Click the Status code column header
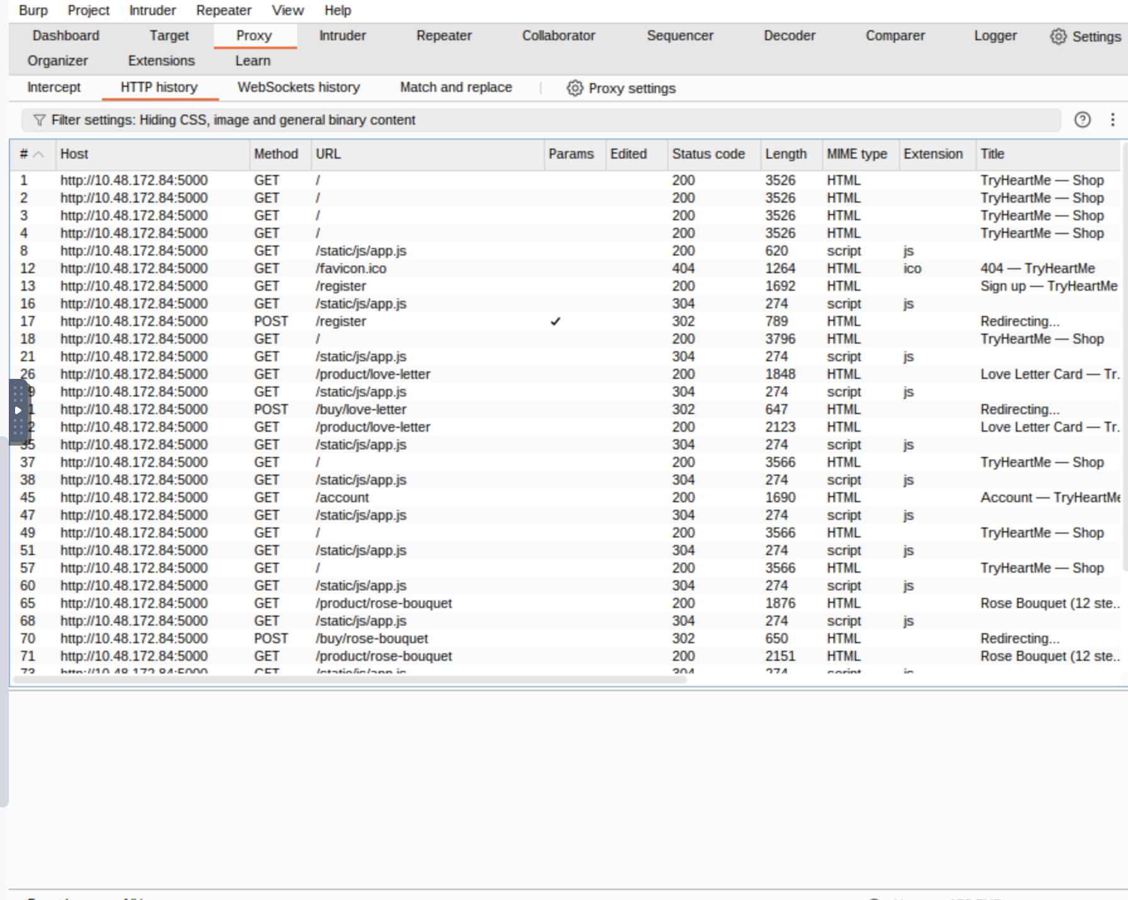Image resolution: width=1128 pixels, height=900 pixels. pos(708,154)
